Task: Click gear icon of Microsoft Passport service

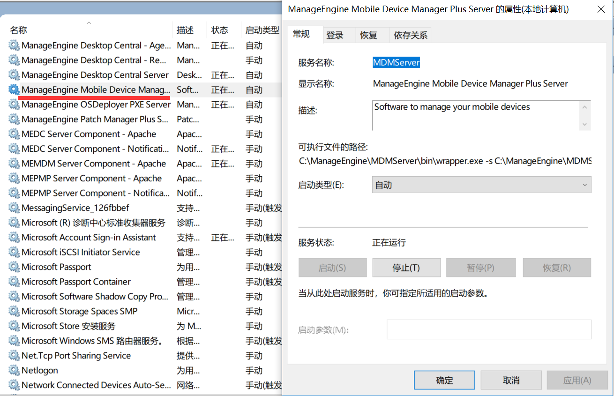Action: [14, 267]
